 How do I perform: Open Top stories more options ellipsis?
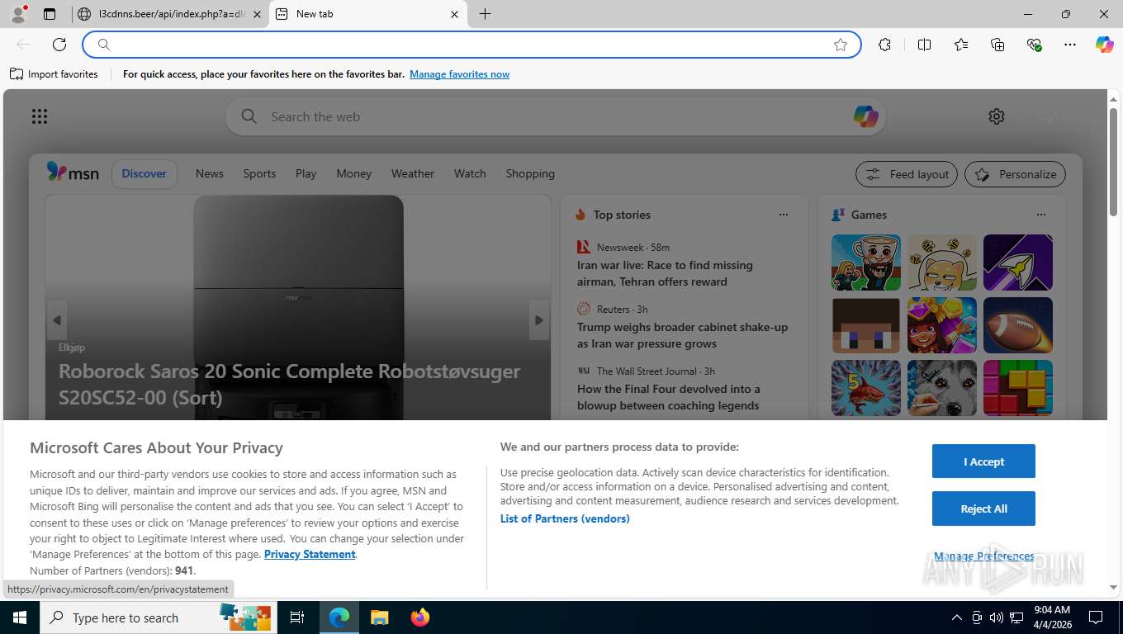click(784, 215)
